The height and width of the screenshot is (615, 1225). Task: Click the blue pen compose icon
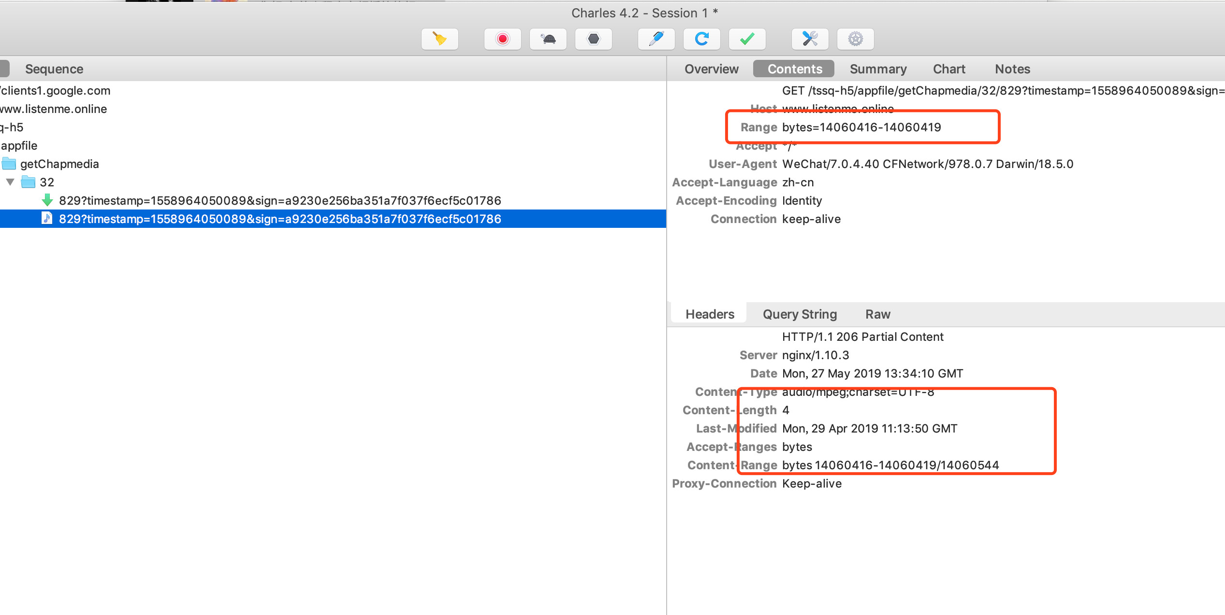(656, 39)
